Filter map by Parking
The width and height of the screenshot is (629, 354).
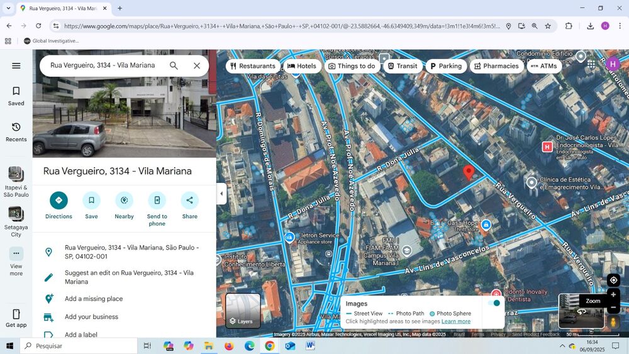pyautogui.click(x=446, y=66)
